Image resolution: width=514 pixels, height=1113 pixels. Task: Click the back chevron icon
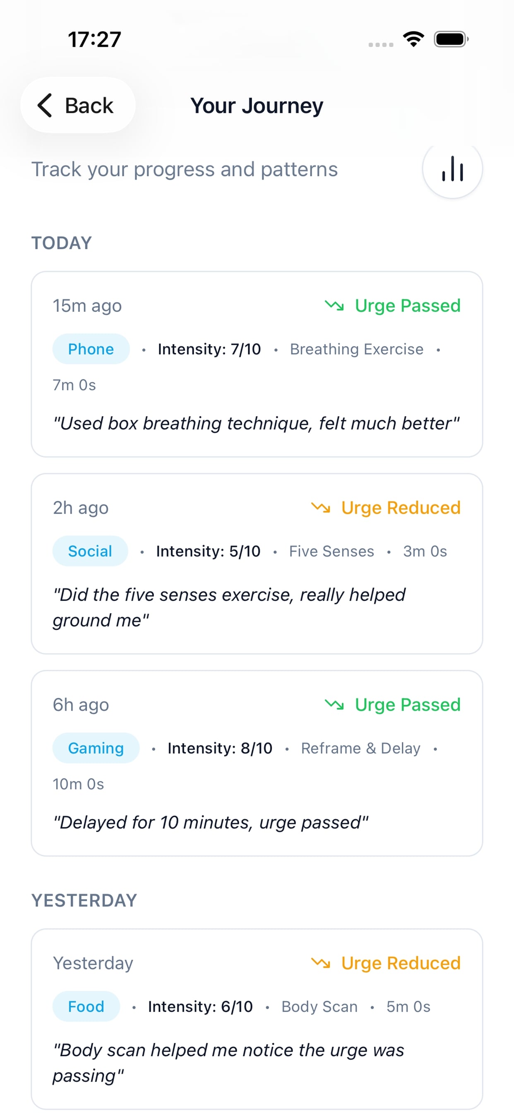tap(45, 106)
